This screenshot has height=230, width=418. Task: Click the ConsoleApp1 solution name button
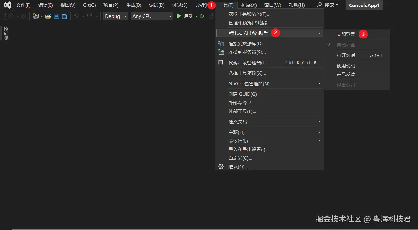click(364, 5)
